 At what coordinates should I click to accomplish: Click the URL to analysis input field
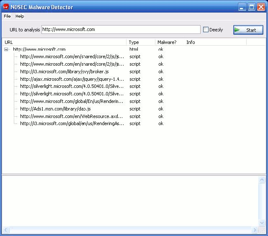121,30
